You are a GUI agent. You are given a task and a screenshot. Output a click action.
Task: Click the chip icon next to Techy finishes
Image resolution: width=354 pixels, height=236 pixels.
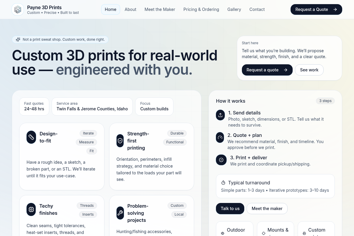(x=31, y=209)
